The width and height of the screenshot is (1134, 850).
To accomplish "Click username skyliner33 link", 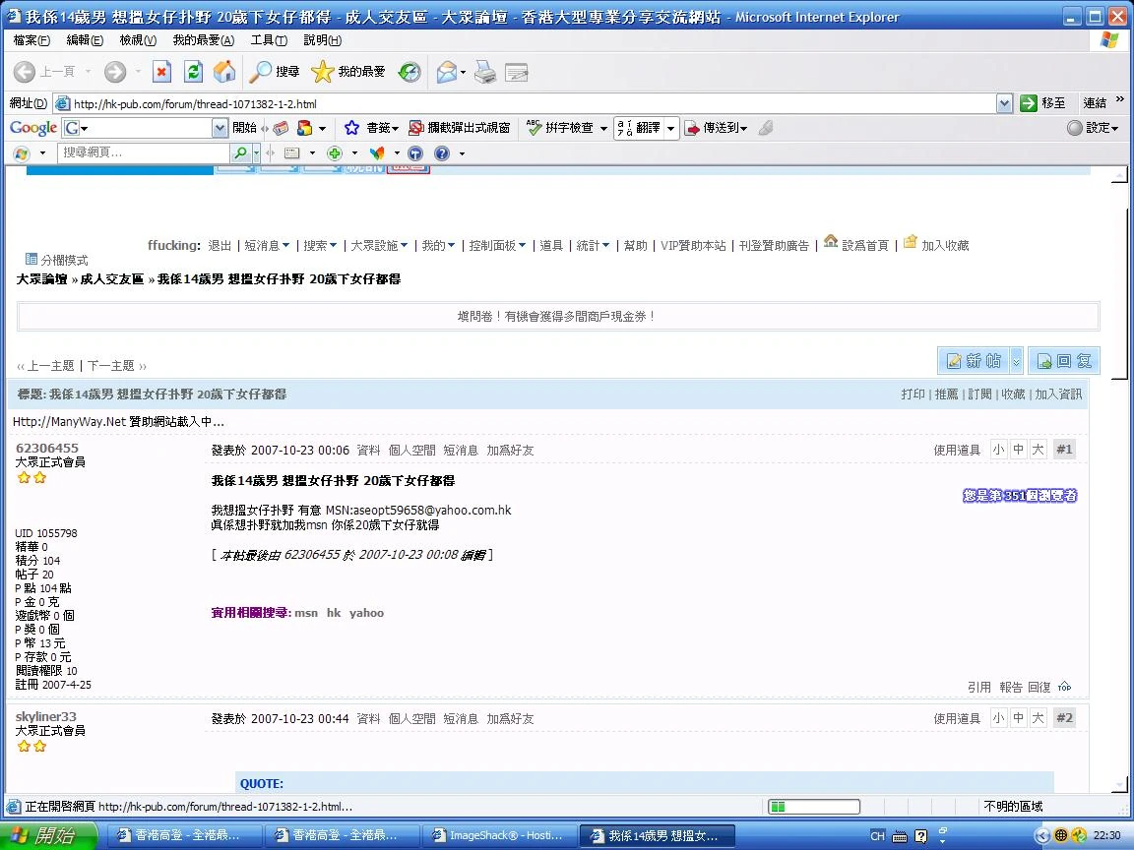I will [x=45, y=717].
